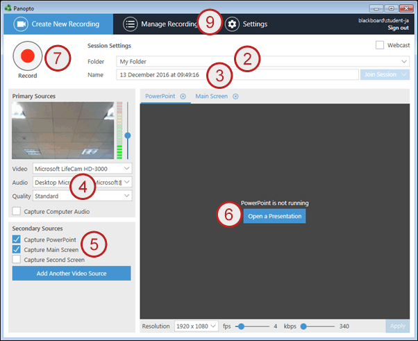Click the session Name input field
This screenshot has width=418, height=341.
coord(237,74)
